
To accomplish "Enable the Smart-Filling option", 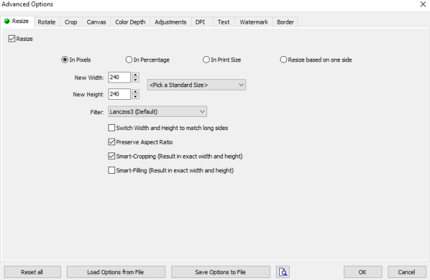I will [112, 170].
